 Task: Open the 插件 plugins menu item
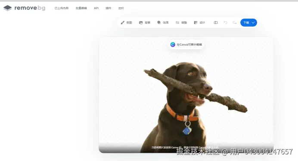click(x=109, y=8)
